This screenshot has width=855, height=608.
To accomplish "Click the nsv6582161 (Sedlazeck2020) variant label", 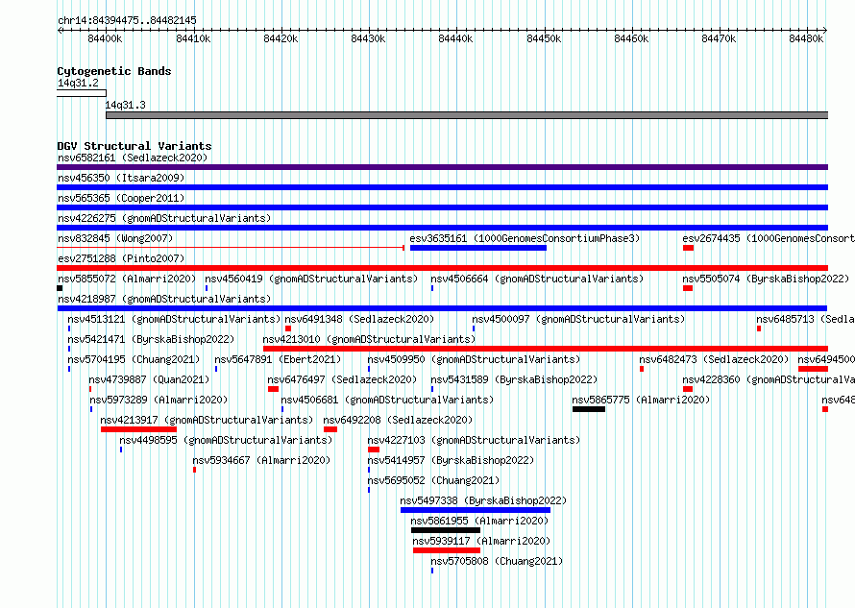I will pyautogui.click(x=133, y=158).
